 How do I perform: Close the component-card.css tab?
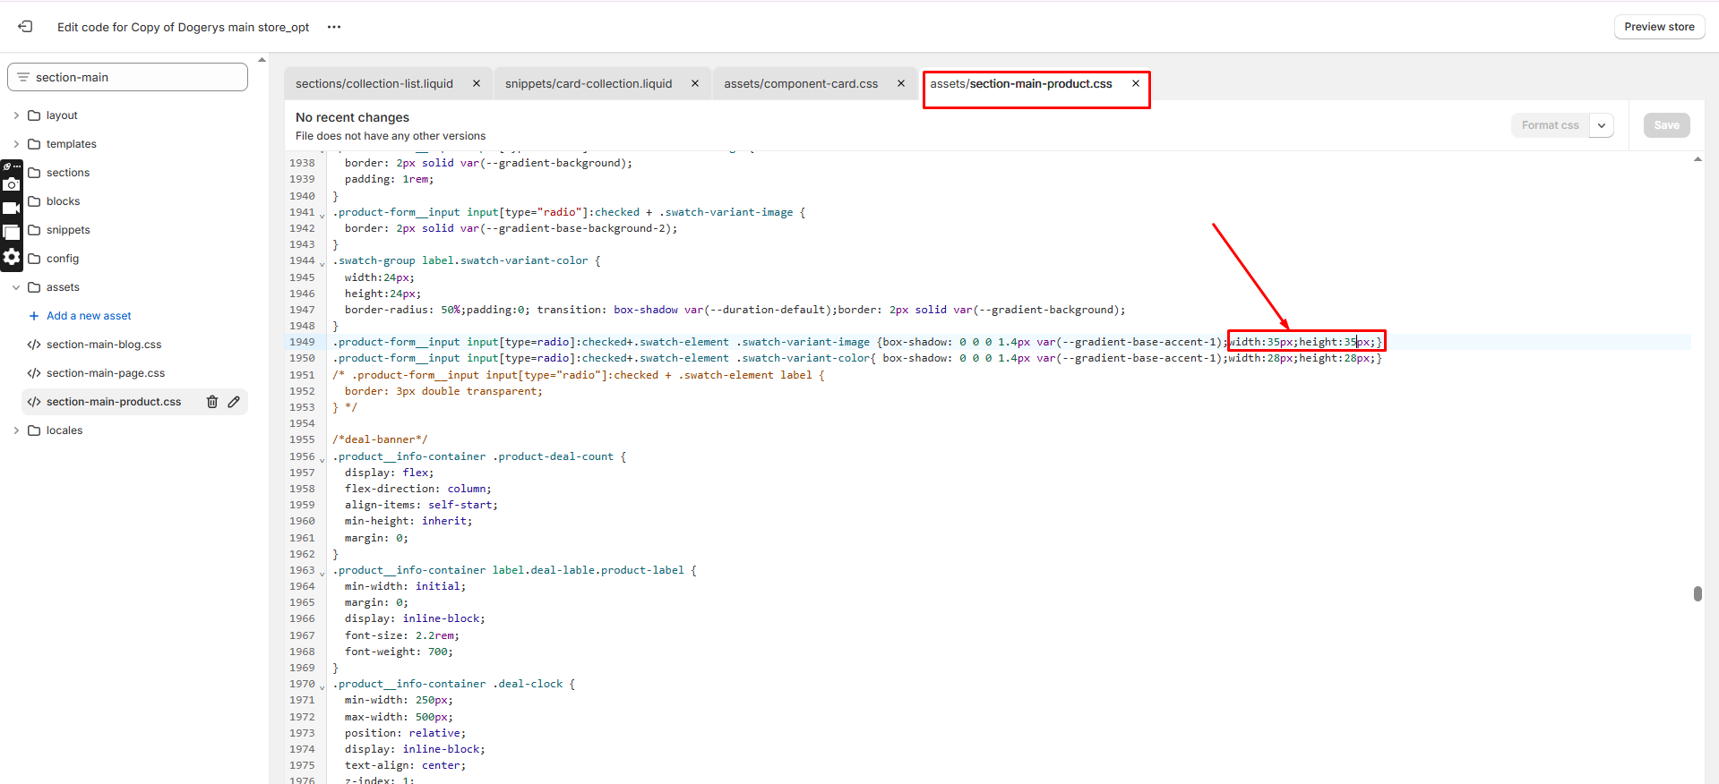point(901,83)
